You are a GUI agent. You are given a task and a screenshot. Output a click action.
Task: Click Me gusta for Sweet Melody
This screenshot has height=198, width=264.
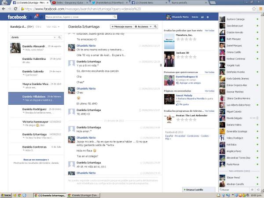182,105
